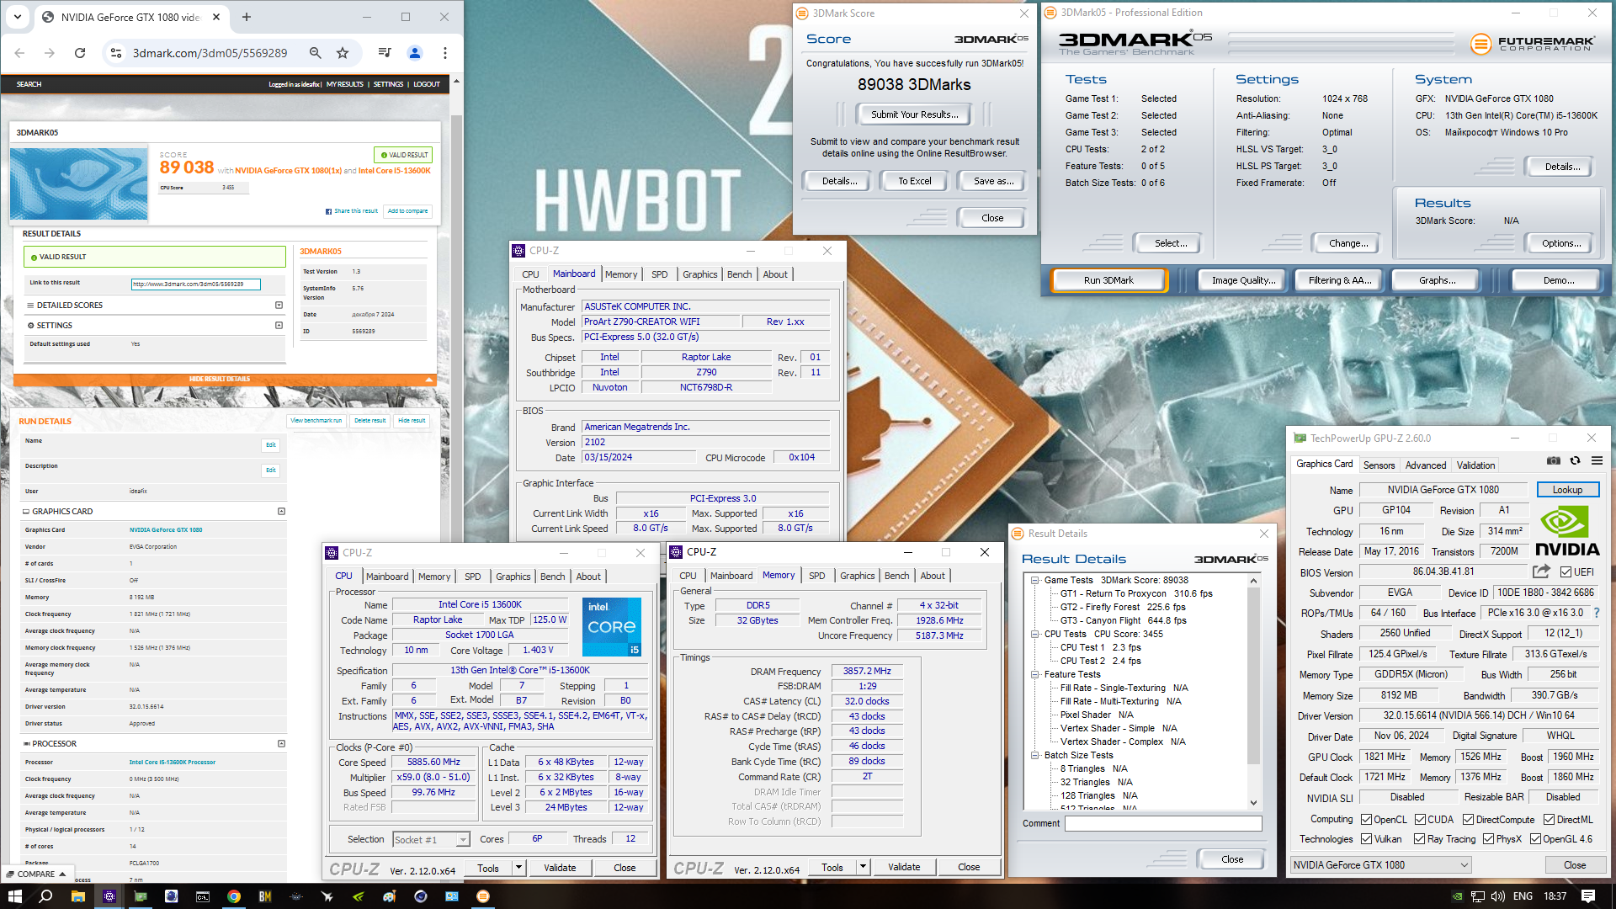Click zoom magnifier icon in address bar
The image size is (1616, 909).
click(x=316, y=53)
